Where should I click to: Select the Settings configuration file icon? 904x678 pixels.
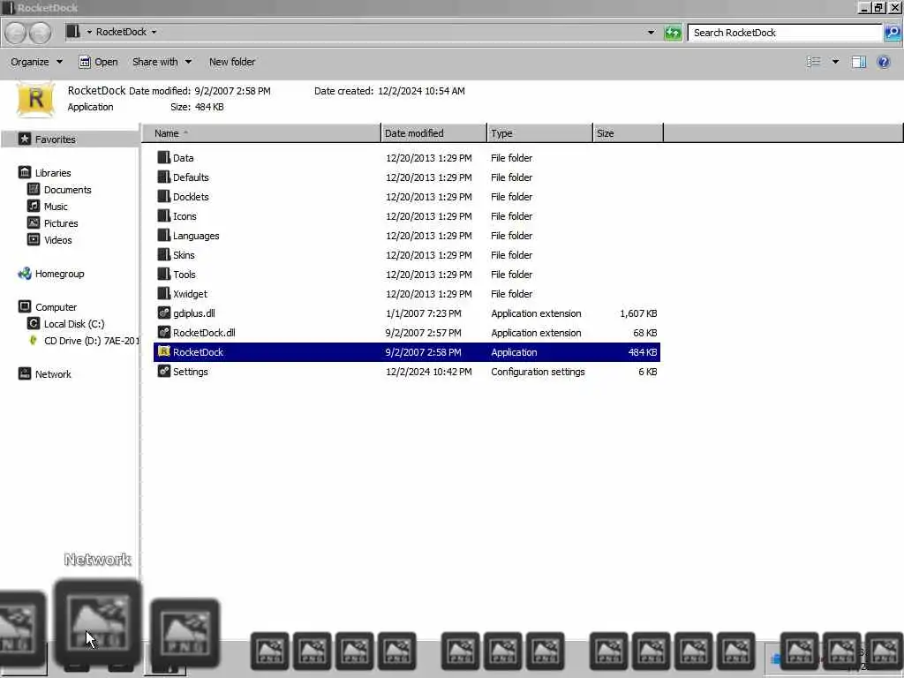[163, 372]
